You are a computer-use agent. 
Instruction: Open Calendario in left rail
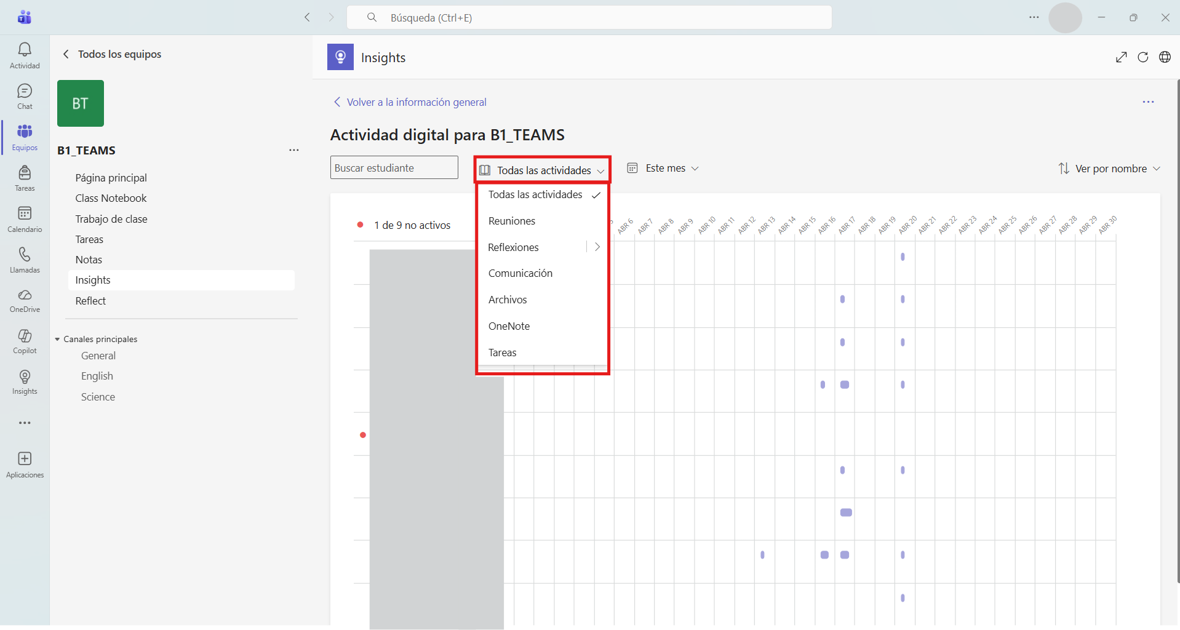25,219
